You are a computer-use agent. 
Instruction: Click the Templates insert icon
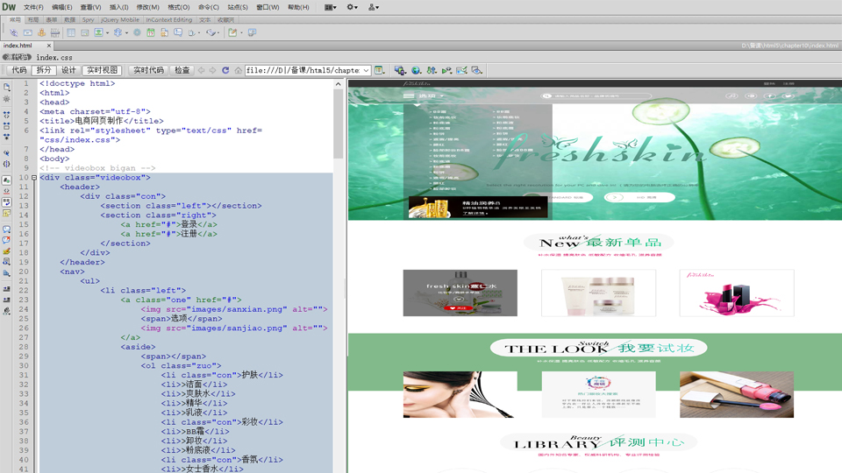click(x=232, y=32)
